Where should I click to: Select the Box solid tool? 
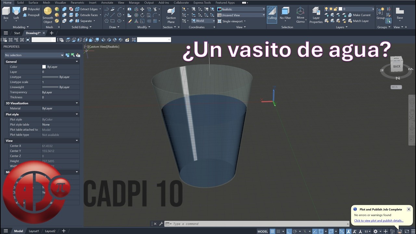6,13
